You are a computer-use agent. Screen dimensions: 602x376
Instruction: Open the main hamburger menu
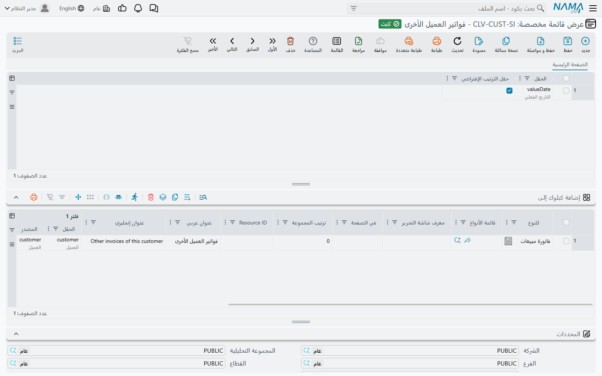593,8
